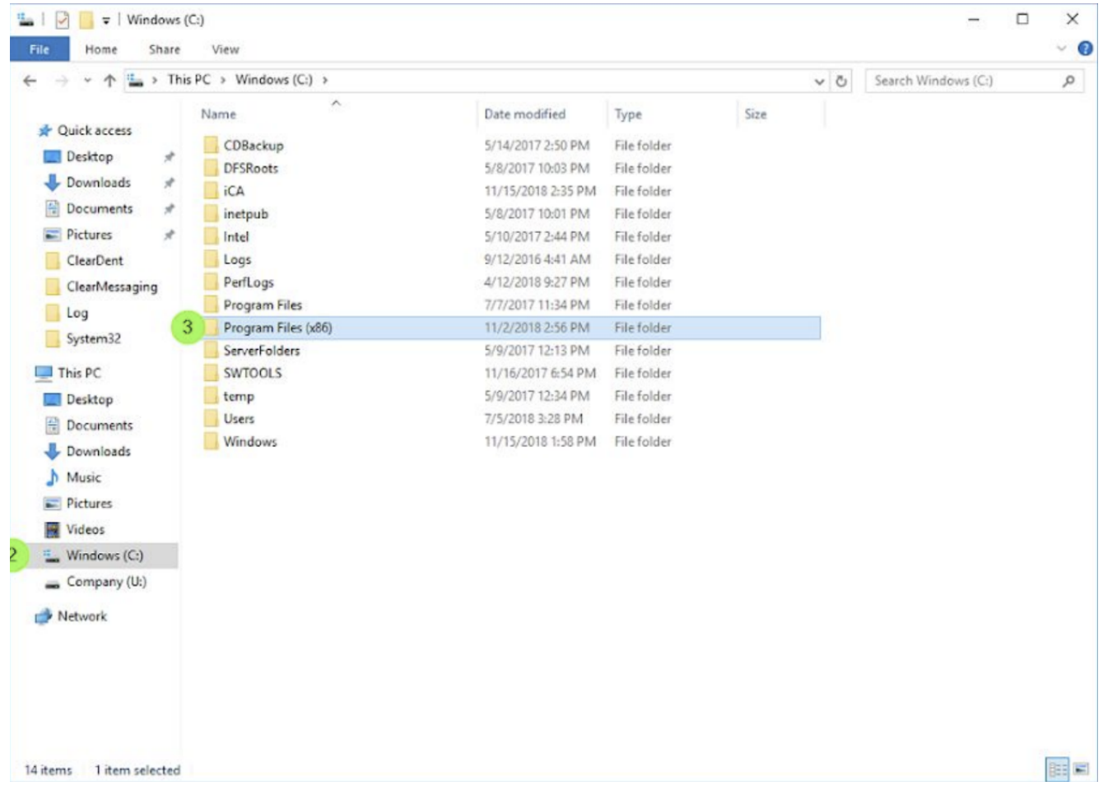The width and height of the screenshot is (1103, 795).
Task: Click in the Search Windows (C:) field
Action: (965, 81)
